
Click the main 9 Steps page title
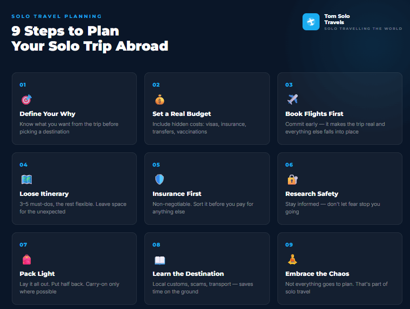pyautogui.click(x=90, y=38)
